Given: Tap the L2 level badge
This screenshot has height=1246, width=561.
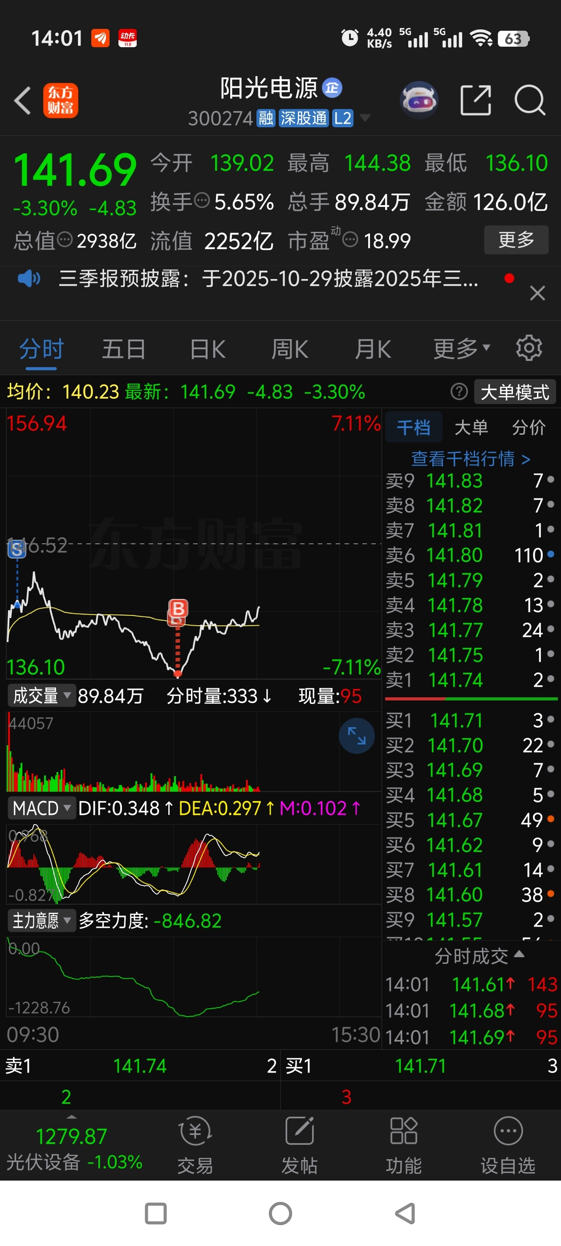Looking at the screenshot, I should (x=343, y=118).
